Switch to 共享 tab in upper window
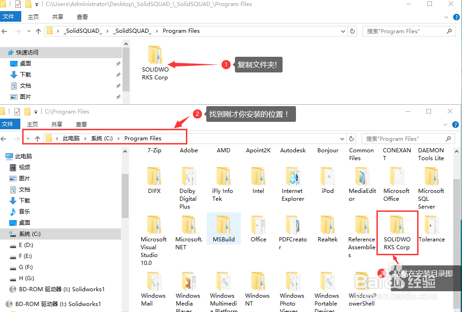 point(58,17)
